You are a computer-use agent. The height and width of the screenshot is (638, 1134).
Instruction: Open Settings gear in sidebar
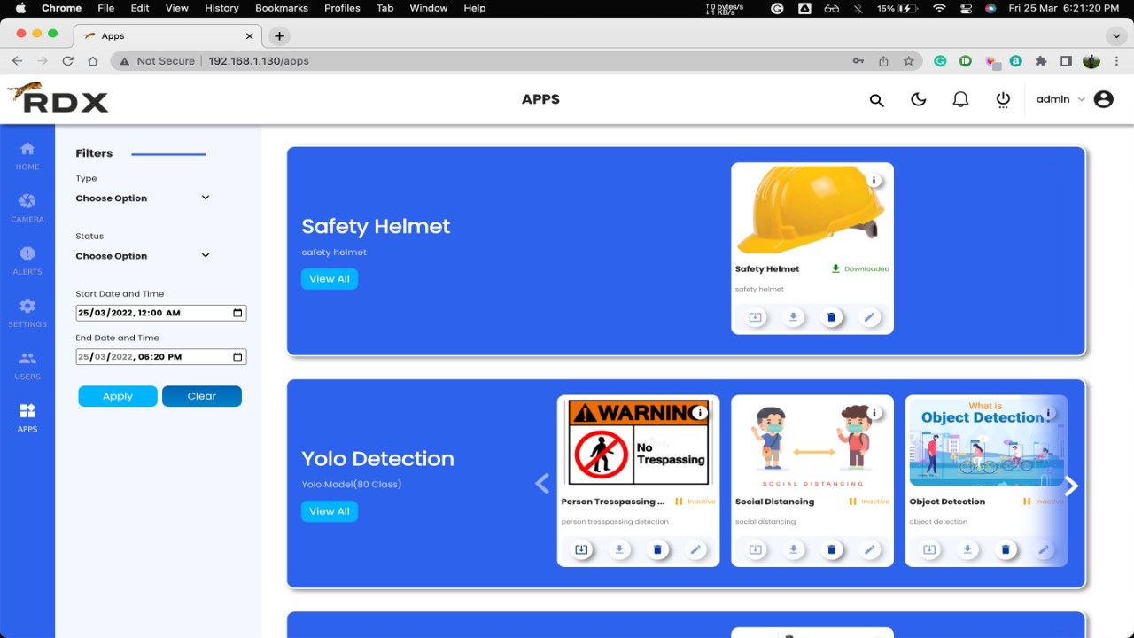tap(27, 313)
